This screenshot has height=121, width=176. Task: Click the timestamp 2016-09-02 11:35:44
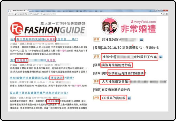click(44, 82)
